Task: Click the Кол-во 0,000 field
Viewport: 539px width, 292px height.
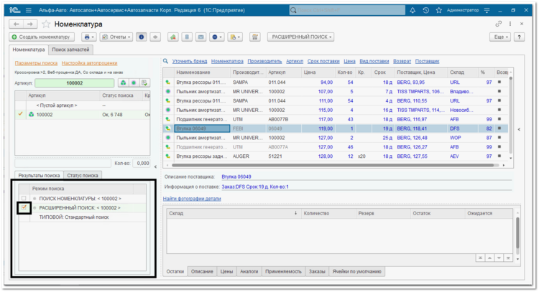Action: pyautogui.click(x=142, y=164)
